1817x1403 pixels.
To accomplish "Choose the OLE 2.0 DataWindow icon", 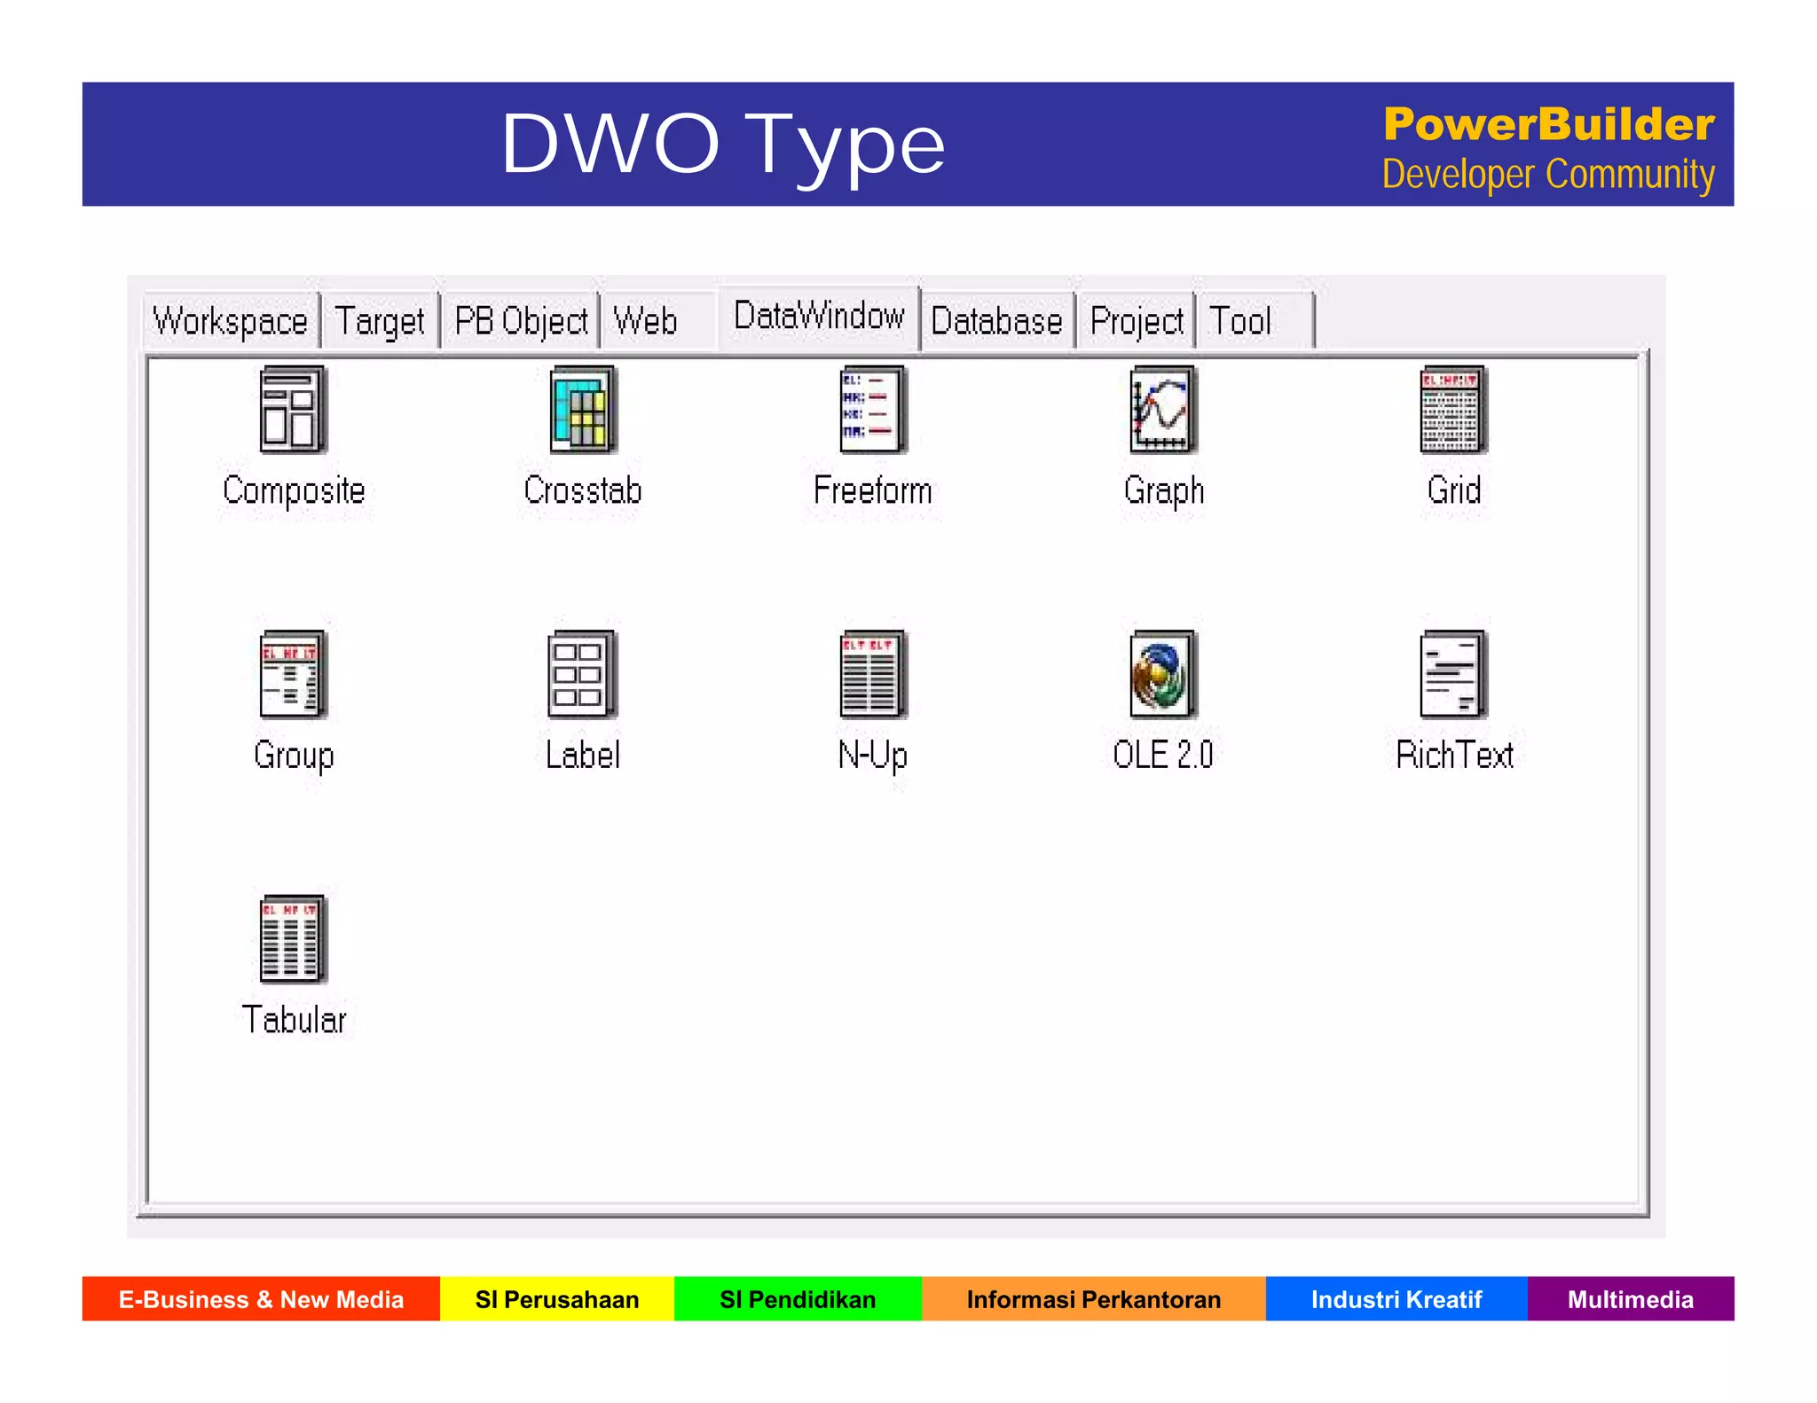I will pos(1163,674).
